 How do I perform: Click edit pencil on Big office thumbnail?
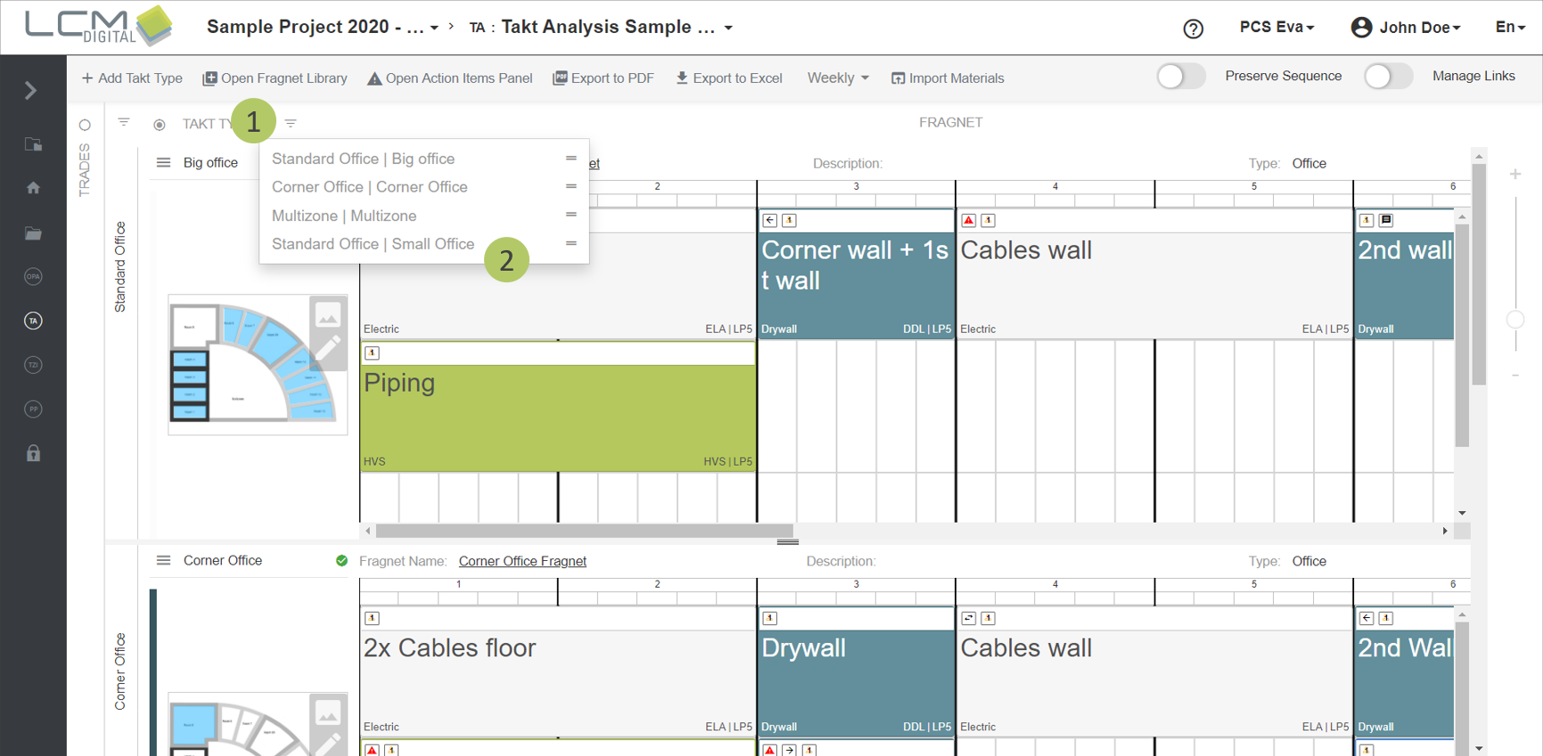click(x=328, y=347)
